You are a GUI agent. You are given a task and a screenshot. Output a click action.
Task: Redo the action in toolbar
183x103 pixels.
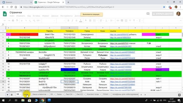[9, 21]
